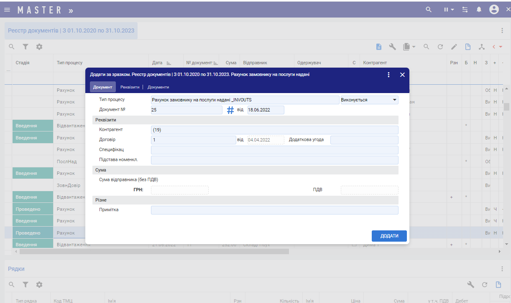The height and width of the screenshot is (303, 511).
Task: Click the pencil edit icon in registry toolbar
Action: coord(454,47)
